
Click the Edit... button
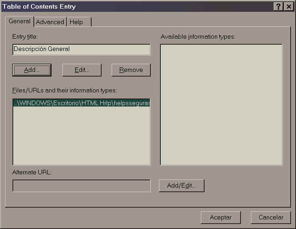82,70
